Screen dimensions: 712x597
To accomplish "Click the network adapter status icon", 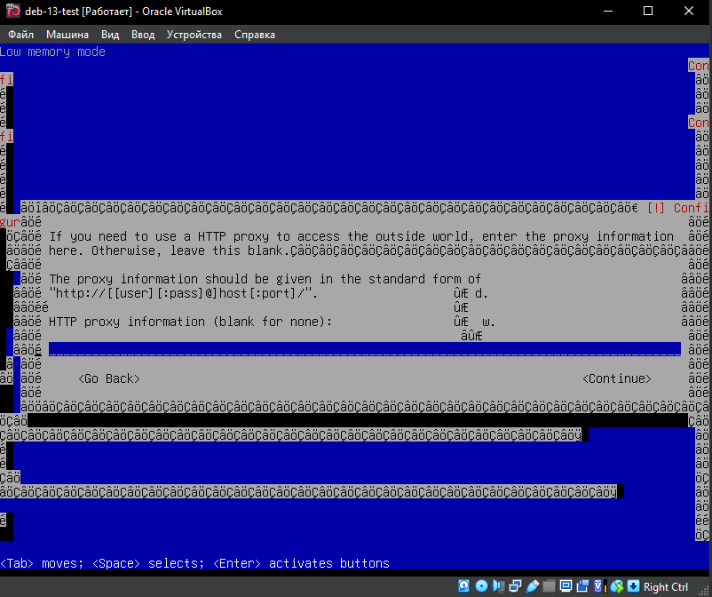I will click(515, 586).
